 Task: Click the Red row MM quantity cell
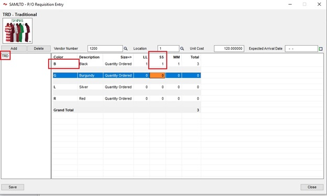(174, 99)
